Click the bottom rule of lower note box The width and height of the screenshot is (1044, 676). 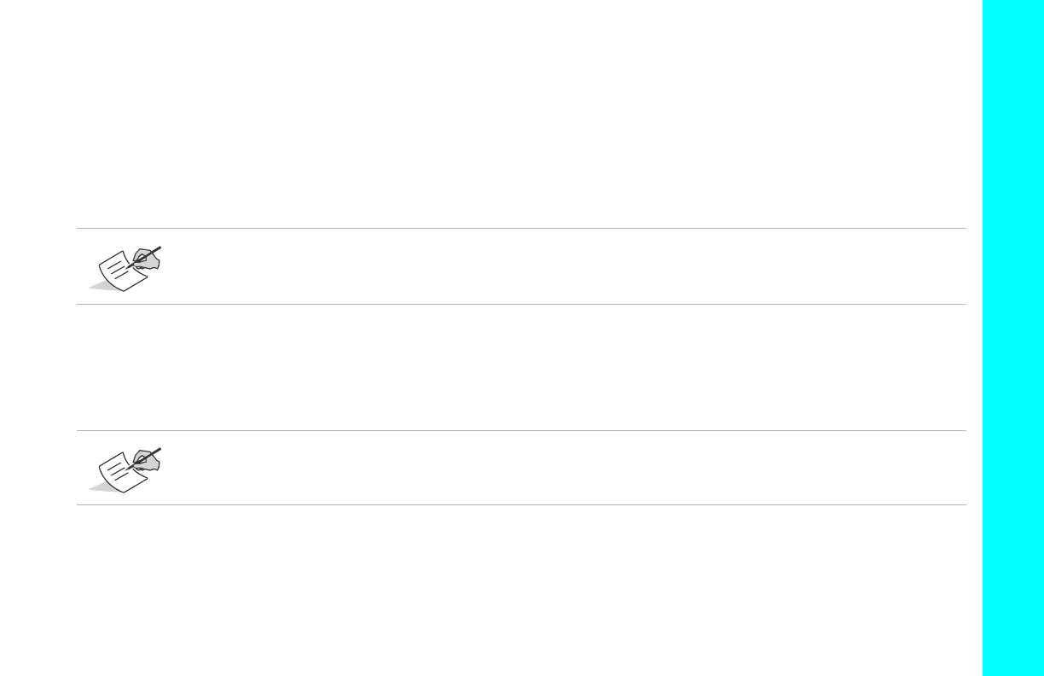(520, 504)
